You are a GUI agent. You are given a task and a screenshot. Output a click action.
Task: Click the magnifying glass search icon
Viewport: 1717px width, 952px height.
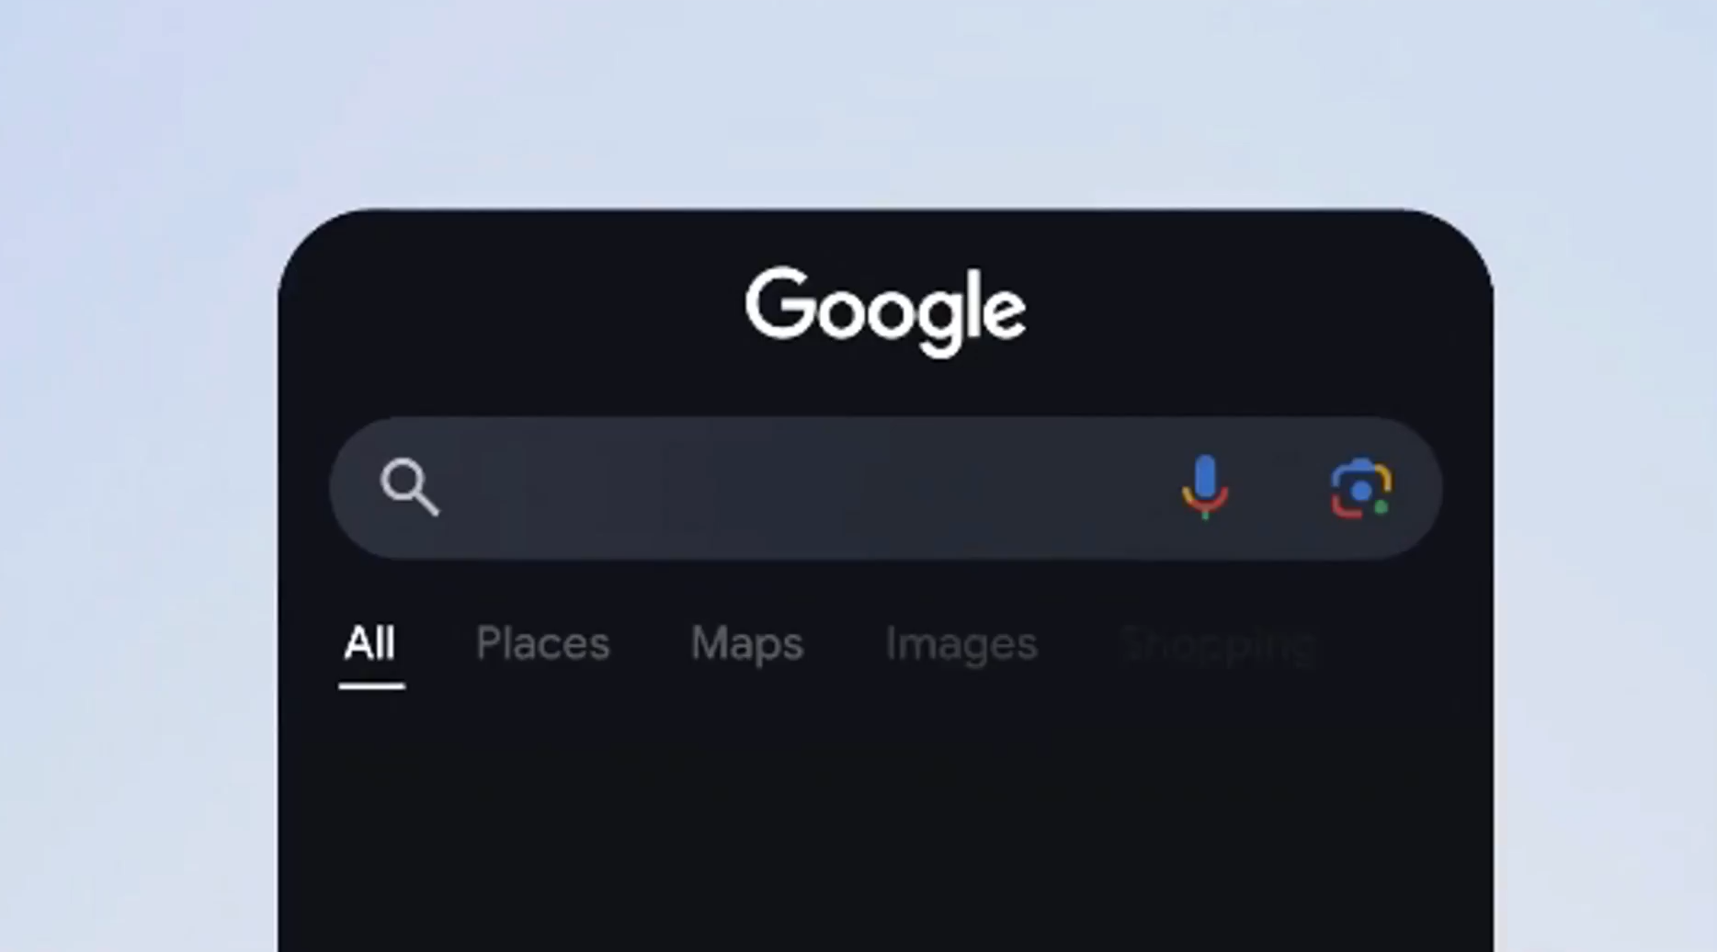[410, 488]
